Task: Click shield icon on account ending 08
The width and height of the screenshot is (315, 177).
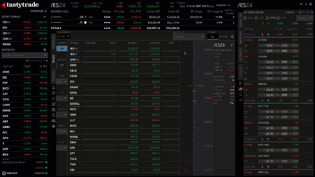Action: [x=85, y=17]
